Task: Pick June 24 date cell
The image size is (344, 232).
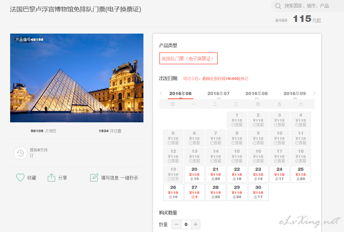Action: [280, 174]
